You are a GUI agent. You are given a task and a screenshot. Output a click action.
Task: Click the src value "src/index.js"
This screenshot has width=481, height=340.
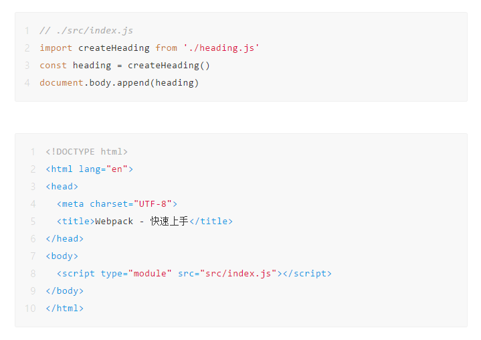pos(238,274)
